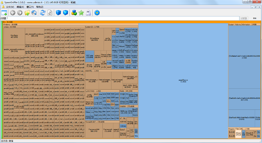Select the winsxs 10.9GB folder header
This screenshot has height=143, width=262.
coord(44,27)
